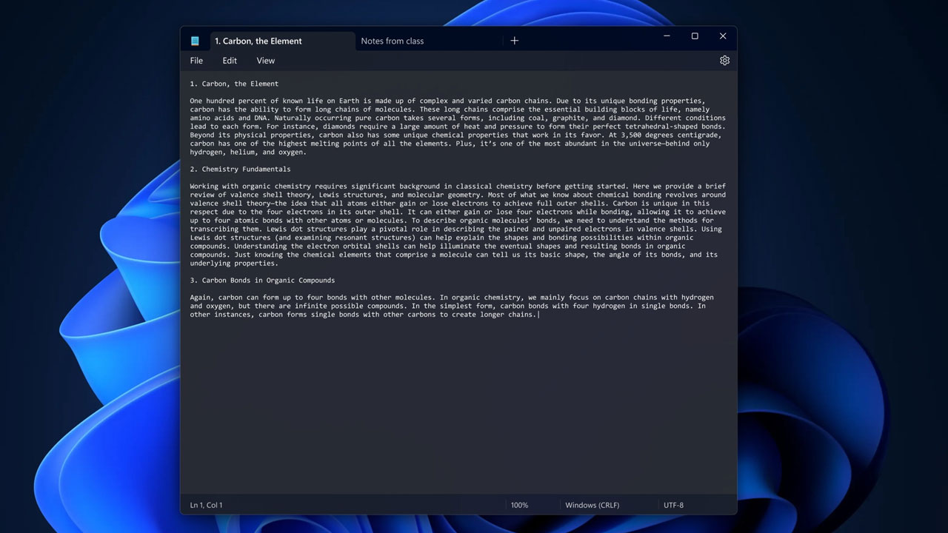Open the File menu
Screen dimensions: 948x533
(196, 61)
